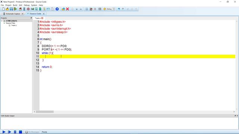
Task: Close the VSM Studio Output panel
Action: 237,116
